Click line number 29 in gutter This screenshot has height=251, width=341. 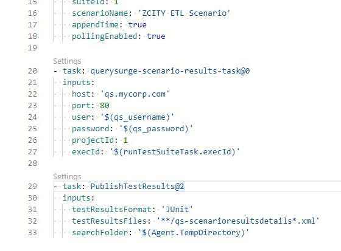tap(32, 187)
